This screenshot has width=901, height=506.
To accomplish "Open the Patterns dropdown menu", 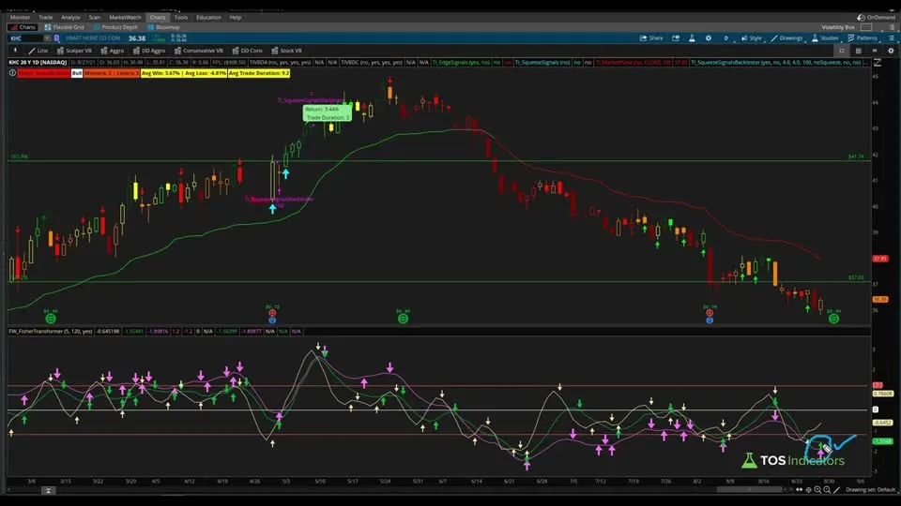I will tap(863, 37).
